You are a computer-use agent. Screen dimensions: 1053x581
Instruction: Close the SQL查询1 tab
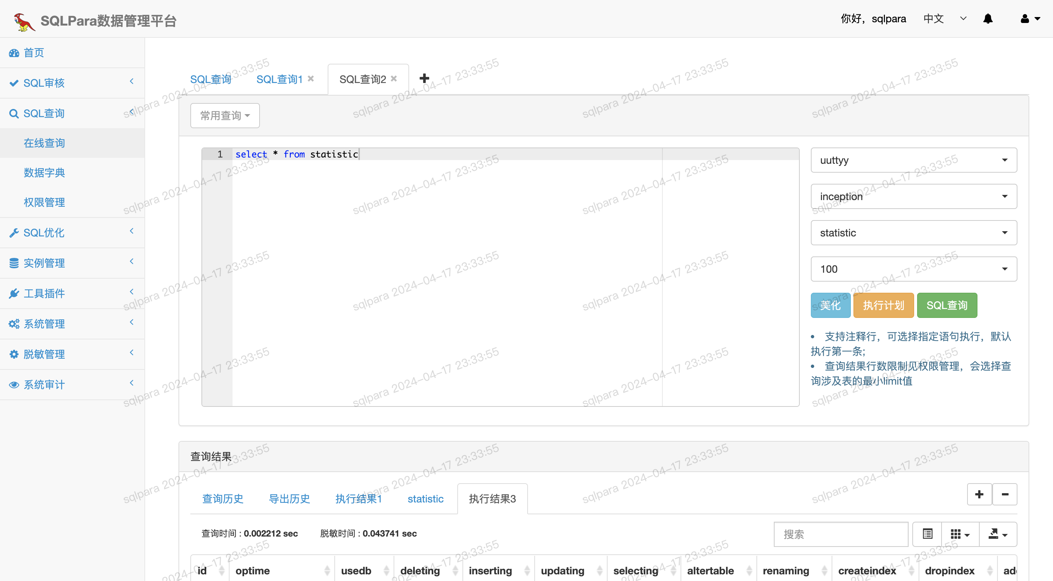(x=311, y=79)
